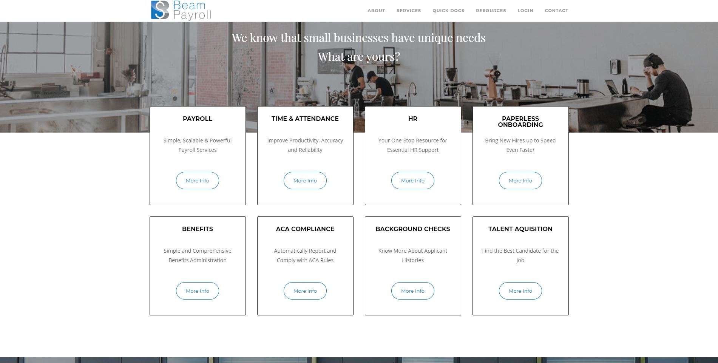The image size is (718, 363).
Task: Click More Info under Time & Attendance
Action: tap(305, 181)
